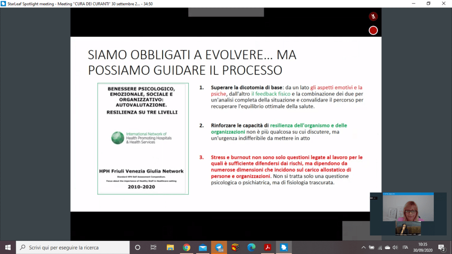Open Microsoft Edge from the taskbar

(x=251, y=247)
